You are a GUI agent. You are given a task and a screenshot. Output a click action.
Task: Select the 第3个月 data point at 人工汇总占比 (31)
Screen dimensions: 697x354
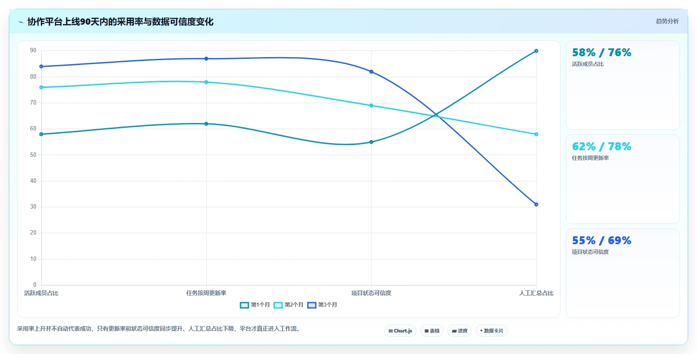536,205
